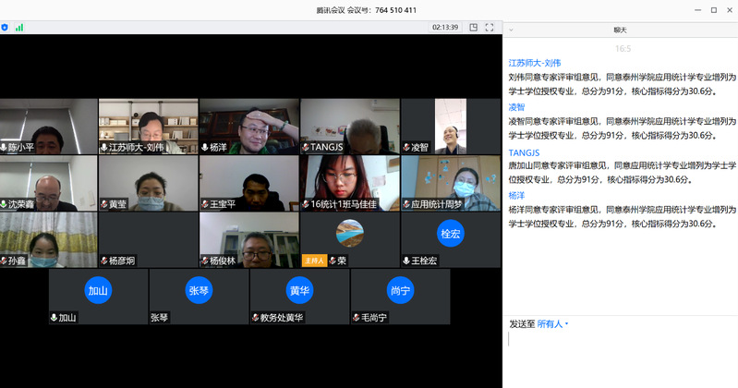Screen dimensions: 738x388
Task: Toggle the muted mic on 毛尚宁's tile
Action: point(357,318)
